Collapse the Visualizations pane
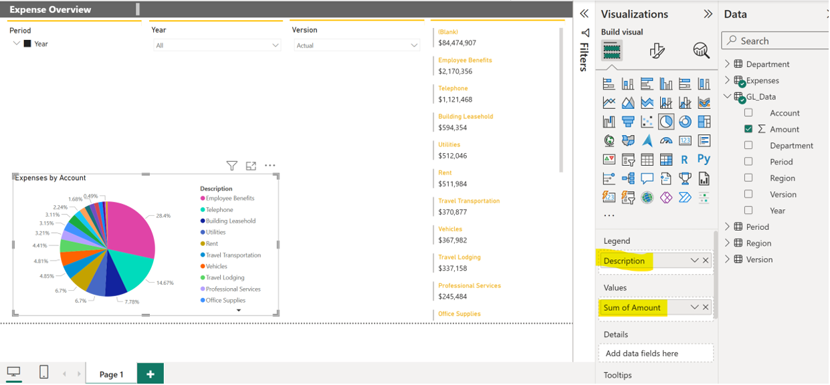Viewport: 830px width, 385px height. (708, 14)
